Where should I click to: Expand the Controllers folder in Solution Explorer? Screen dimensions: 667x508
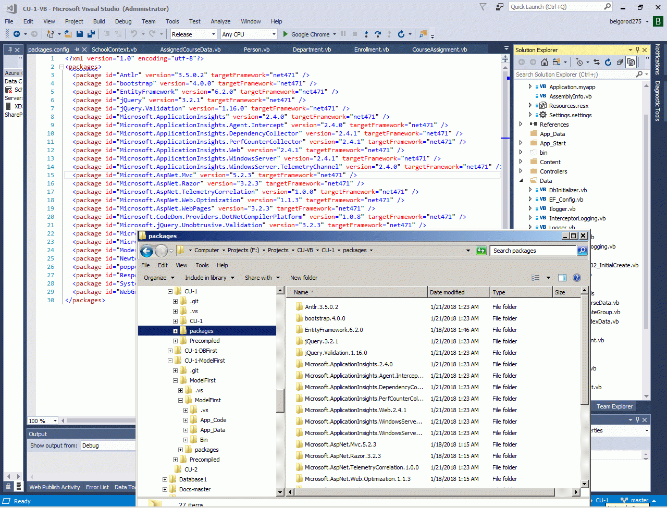(x=521, y=171)
